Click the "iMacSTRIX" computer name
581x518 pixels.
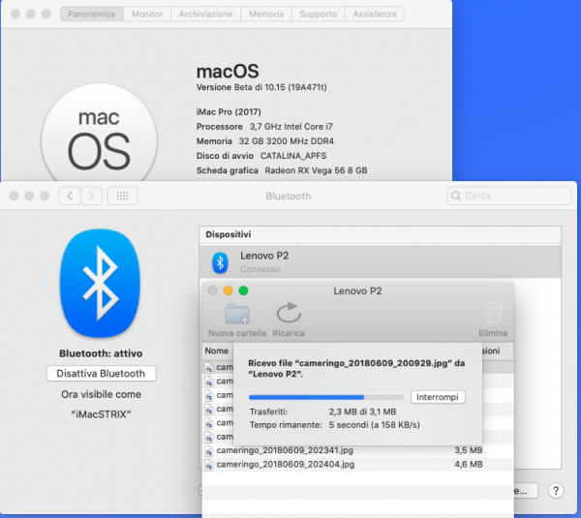(101, 414)
